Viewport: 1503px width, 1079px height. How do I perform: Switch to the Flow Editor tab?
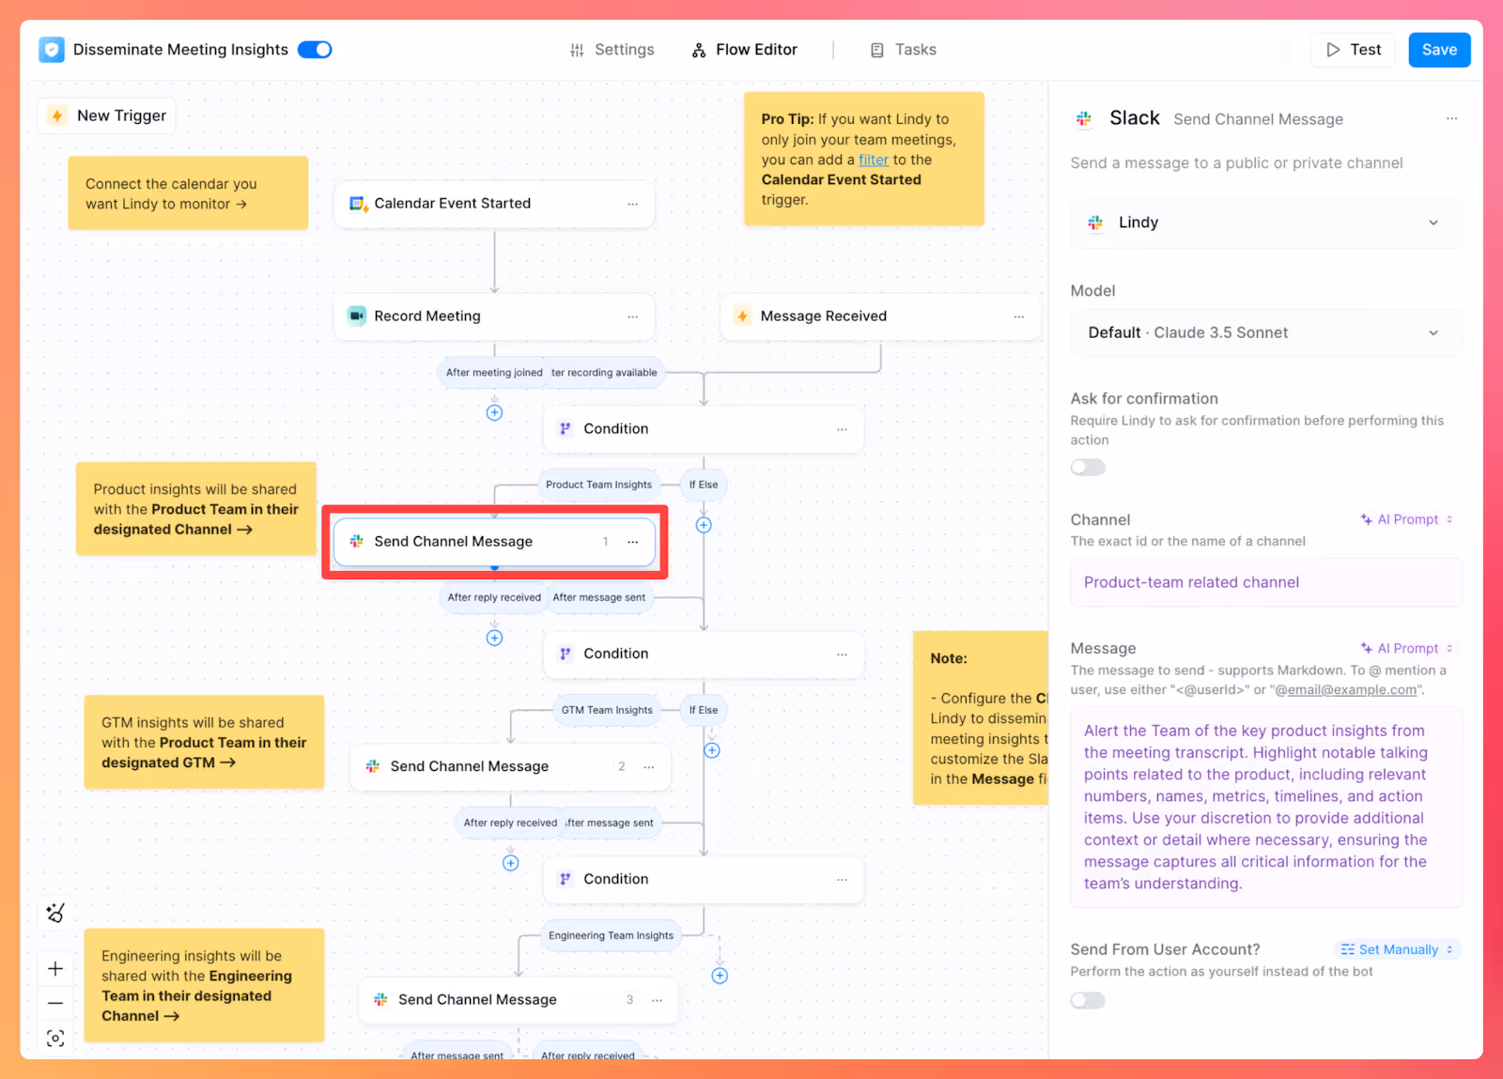click(745, 50)
